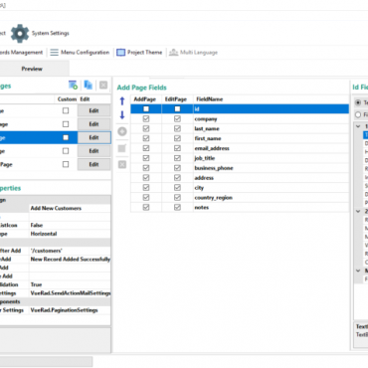
Task: Select the unchecked radio button in Id Field panel
Action: point(358,114)
